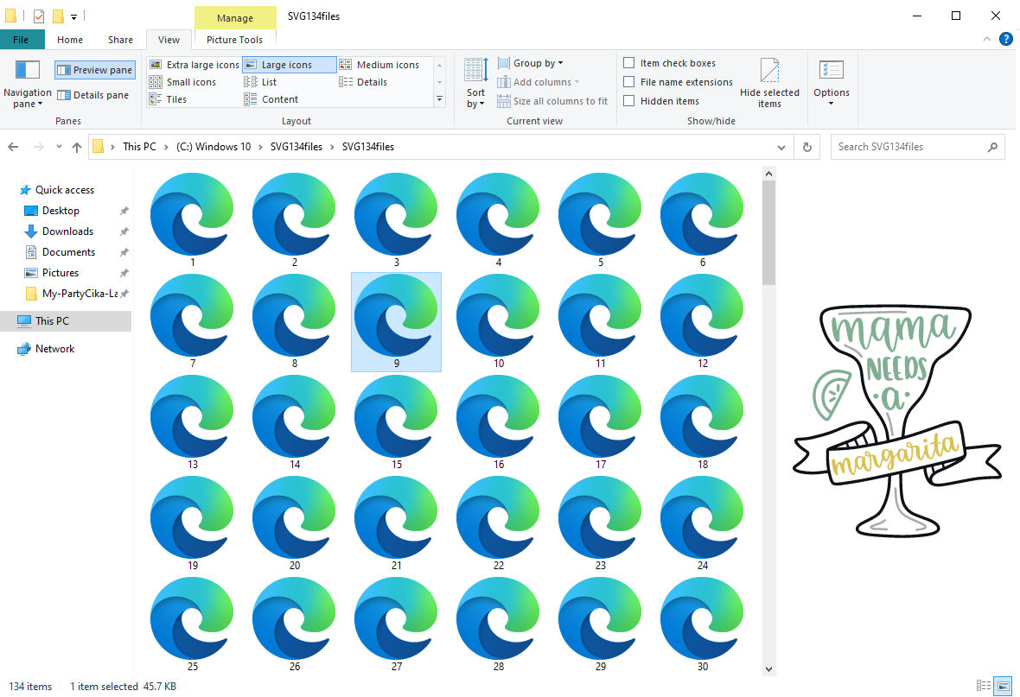
Task: Switch to Details layout view
Action: (x=364, y=82)
